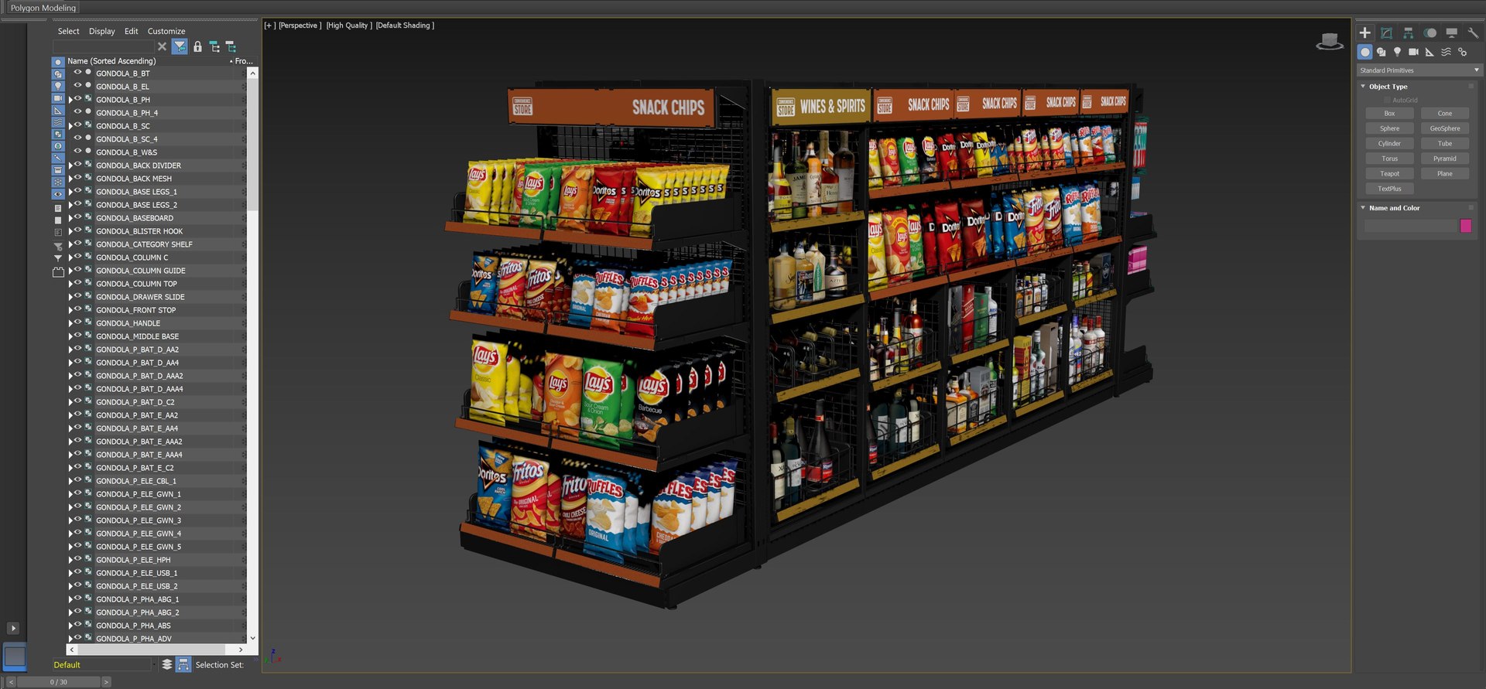The width and height of the screenshot is (1486, 689).
Task: Click the ViewCube hat icon in viewport
Action: point(1330,41)
